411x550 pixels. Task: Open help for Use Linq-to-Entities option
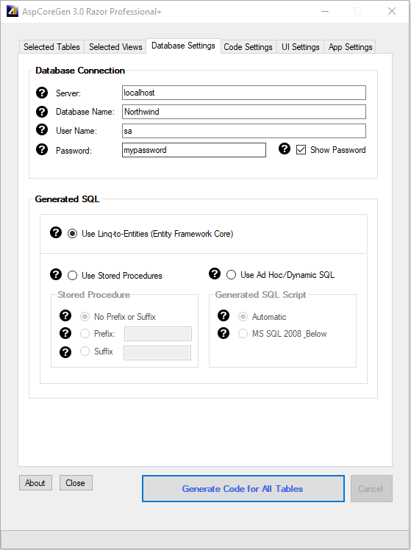tap(56, 232)
